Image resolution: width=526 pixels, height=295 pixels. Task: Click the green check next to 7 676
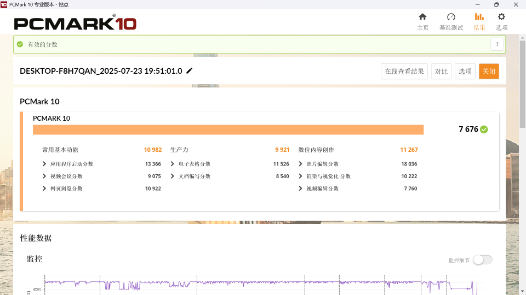pos(484,129)
